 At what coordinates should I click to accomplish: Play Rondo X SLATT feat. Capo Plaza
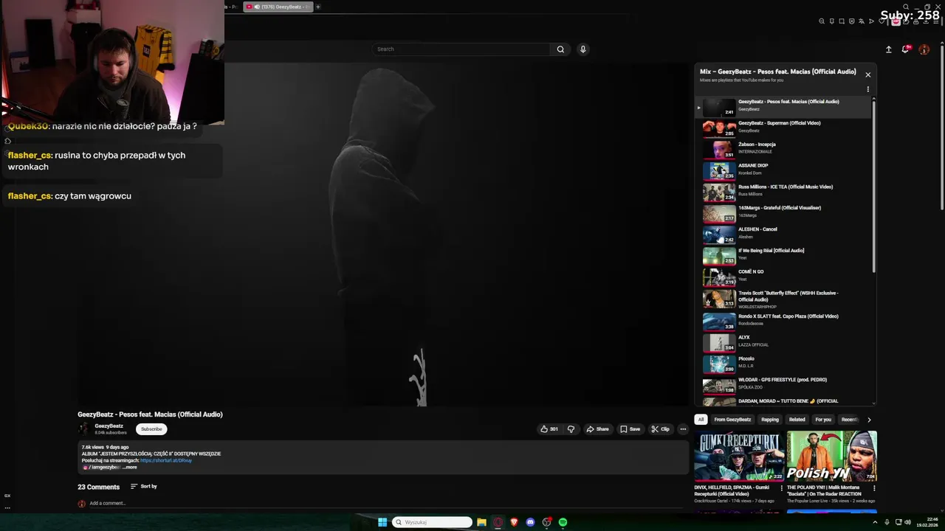click(x=783, y=321)
